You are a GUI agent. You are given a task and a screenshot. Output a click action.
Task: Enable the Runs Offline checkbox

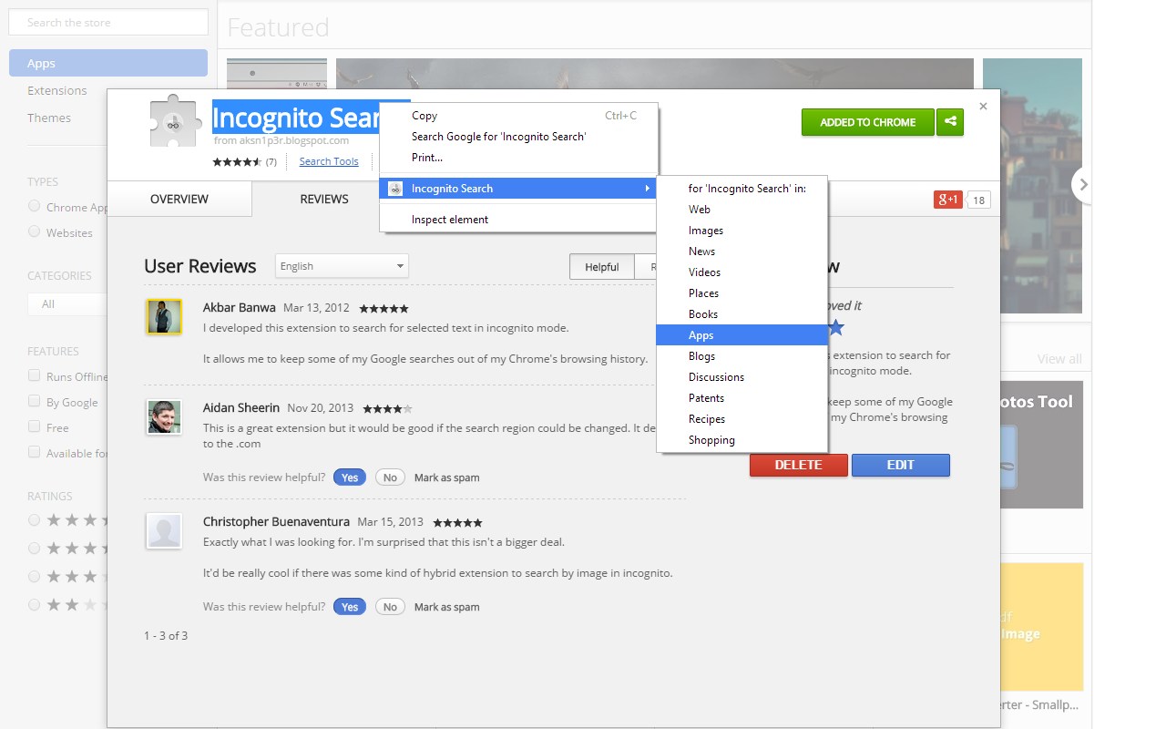[x=34, y=375]
